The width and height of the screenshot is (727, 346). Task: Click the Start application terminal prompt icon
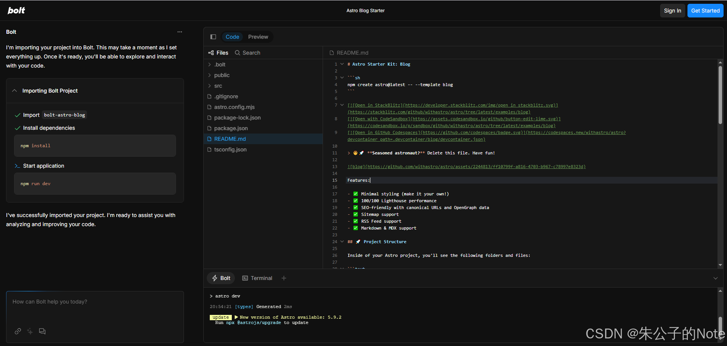tap(17, 166)
